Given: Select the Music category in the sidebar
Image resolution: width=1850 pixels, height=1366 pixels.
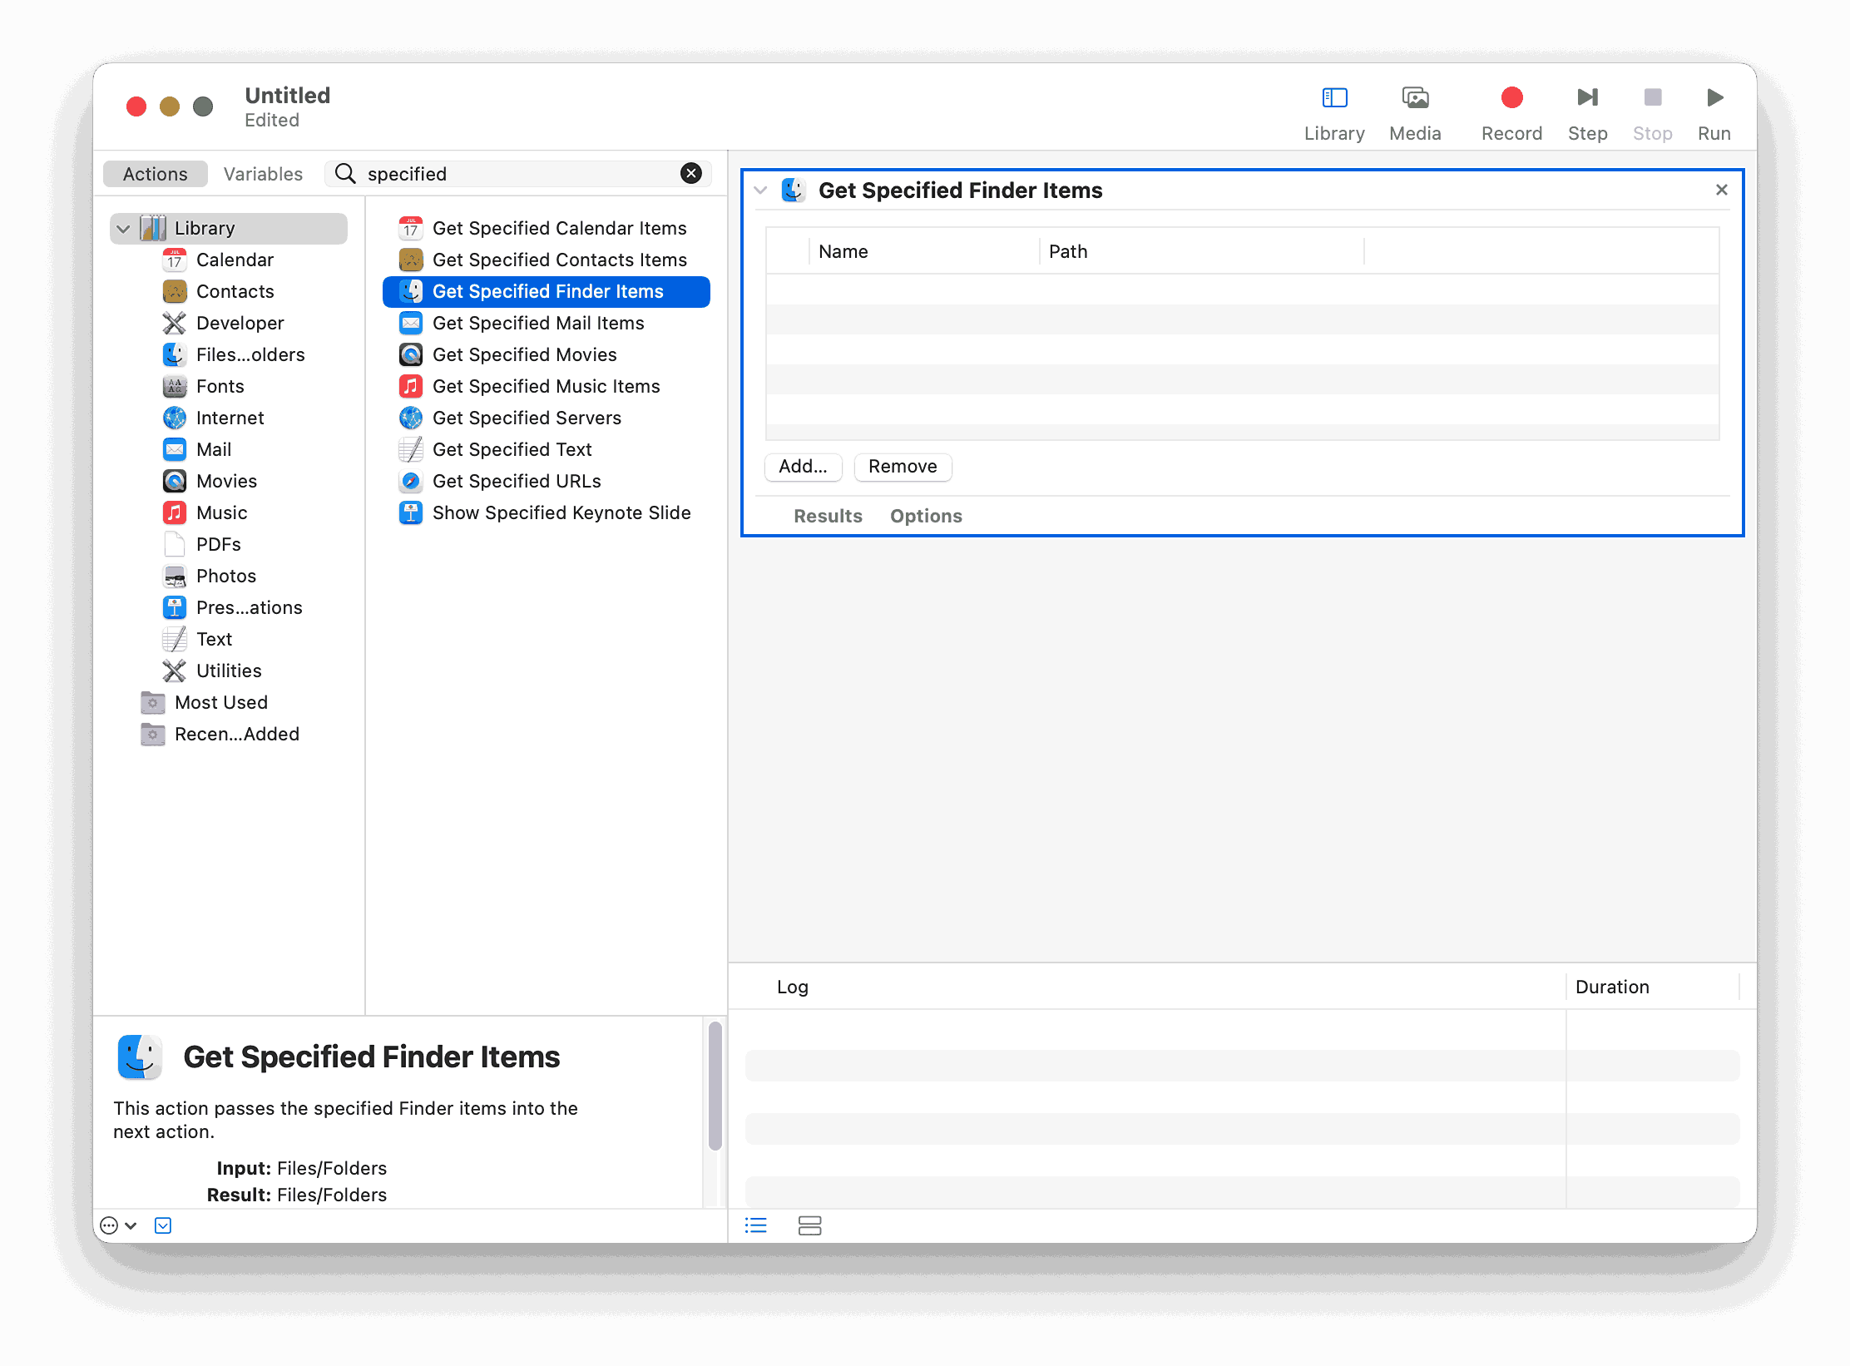Looking at the screenshot, I should [x=221, y=512].
